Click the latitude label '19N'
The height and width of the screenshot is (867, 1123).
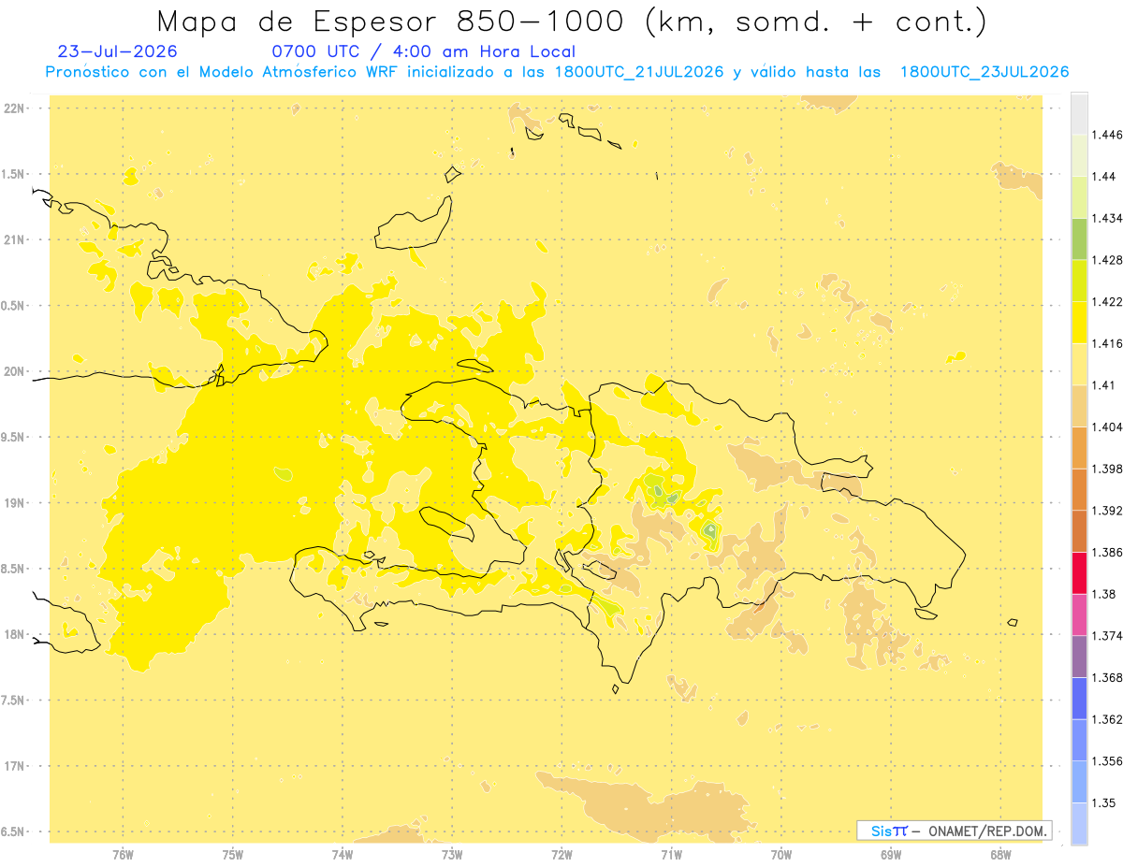click(15, 502)
